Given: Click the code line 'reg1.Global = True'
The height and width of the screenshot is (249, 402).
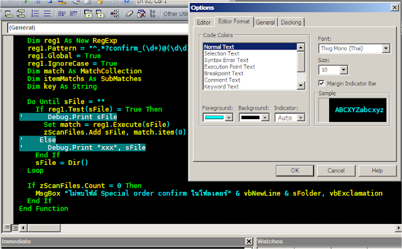Looking at the screenshot, I should 64,56.
